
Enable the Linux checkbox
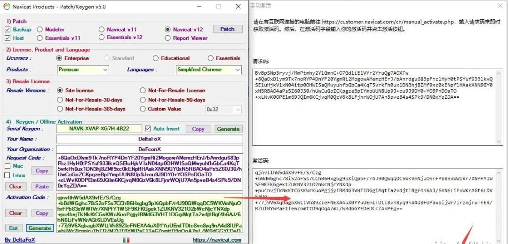pos(7,175)
